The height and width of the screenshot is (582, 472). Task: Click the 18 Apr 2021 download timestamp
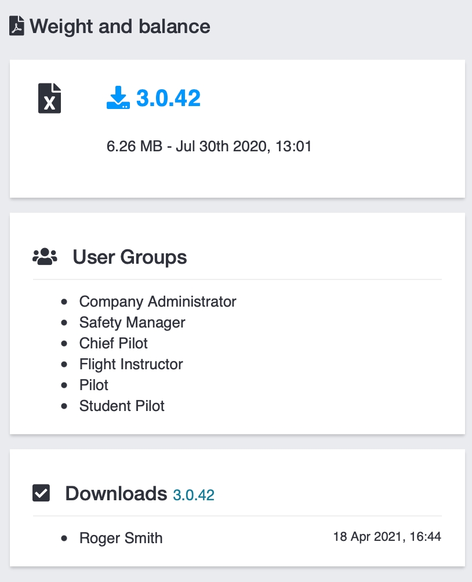pyautogui.click(x=387, y=537)
